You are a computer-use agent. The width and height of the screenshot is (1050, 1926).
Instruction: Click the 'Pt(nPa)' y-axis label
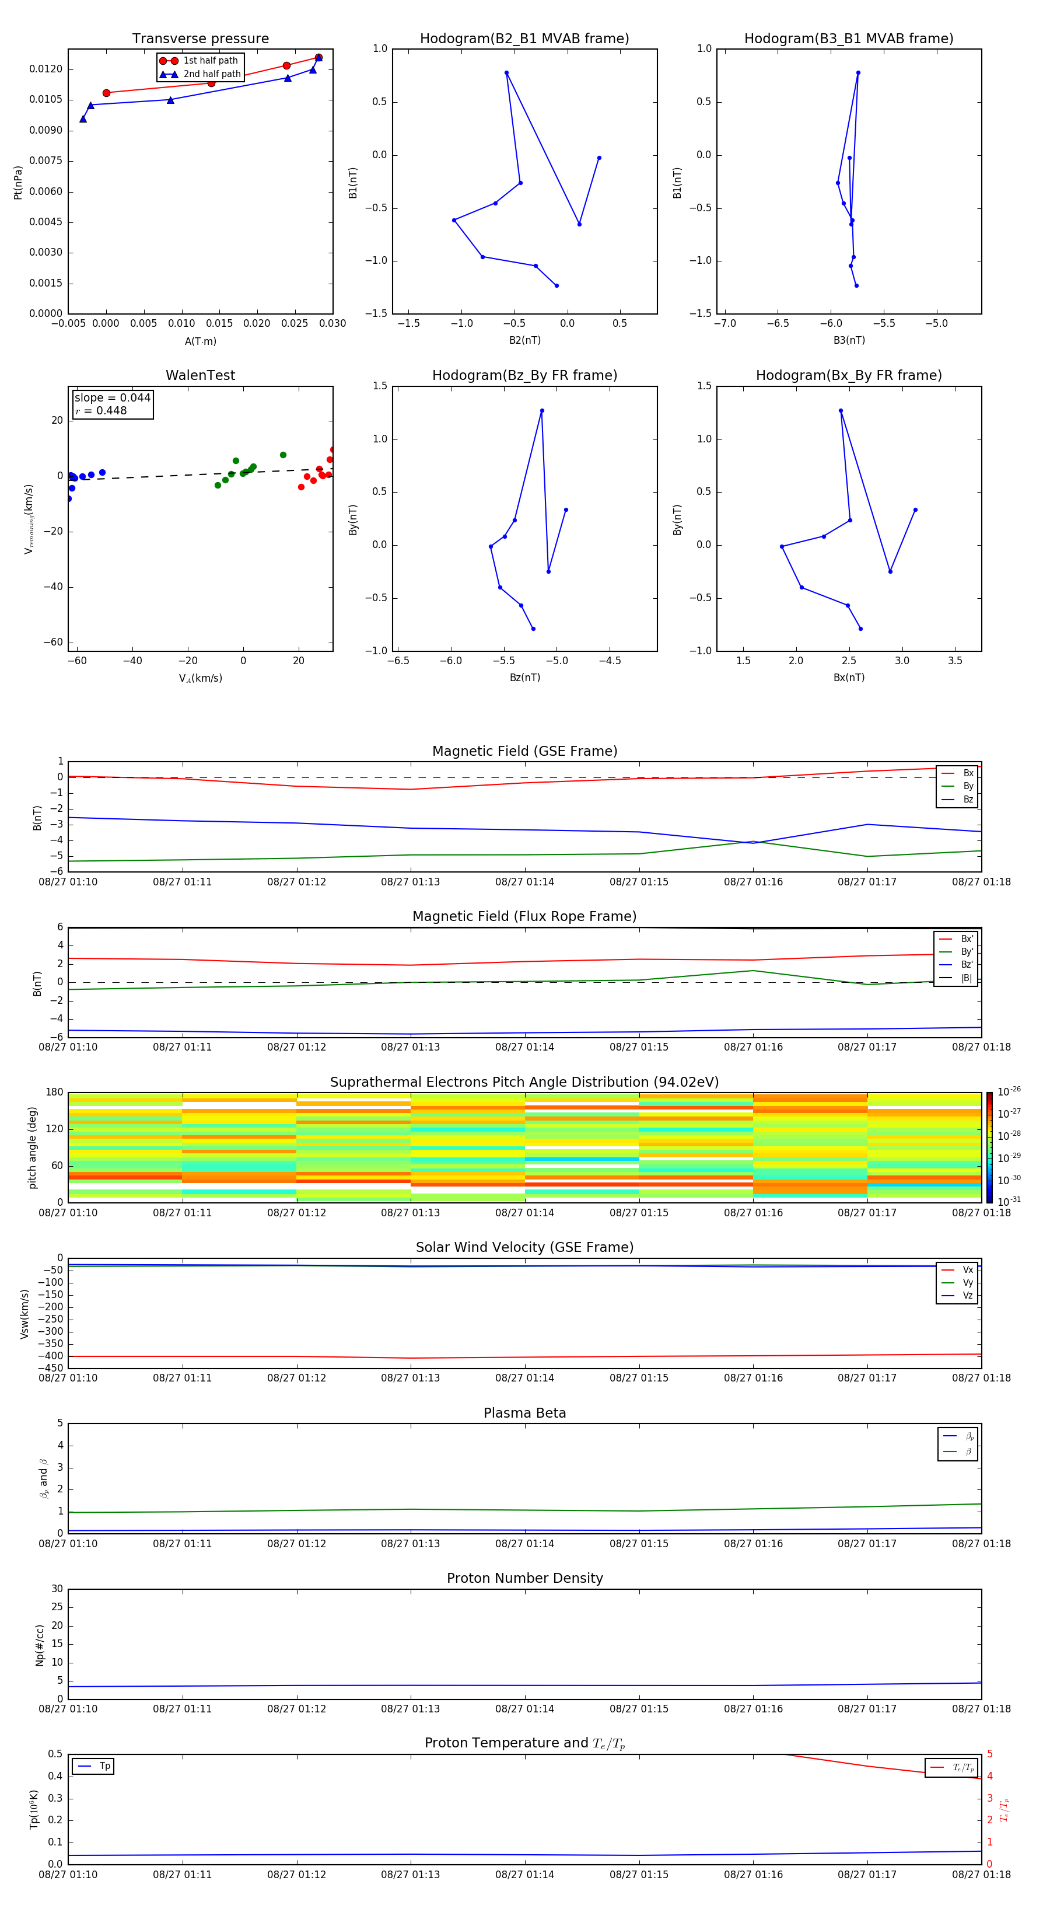[18, 183]
